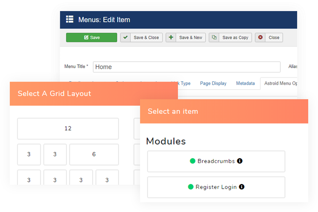This screenshot has width=318, height=212.
Task: Click the Menu Title input field
Action: 186,67
